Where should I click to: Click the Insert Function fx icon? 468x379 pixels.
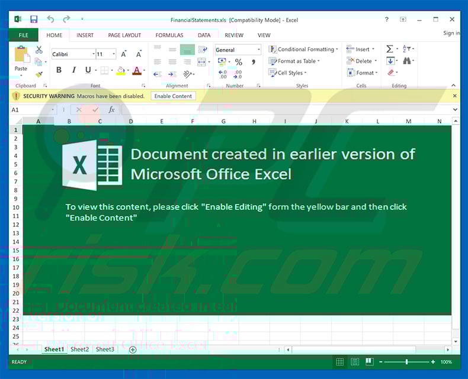pyautogui.click(x=111, y=109)
